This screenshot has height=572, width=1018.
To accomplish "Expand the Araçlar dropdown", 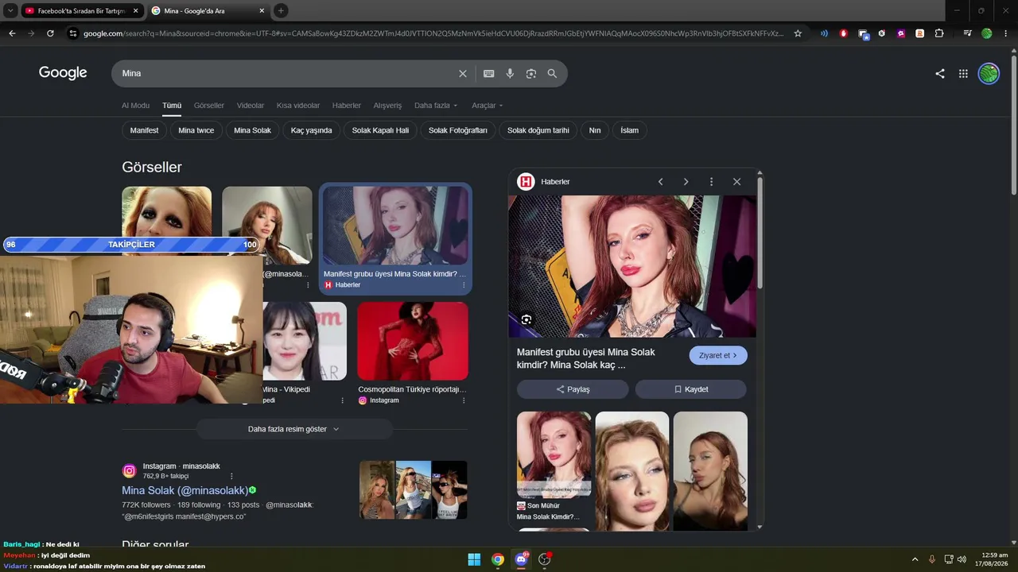I will tap(488, 106).
